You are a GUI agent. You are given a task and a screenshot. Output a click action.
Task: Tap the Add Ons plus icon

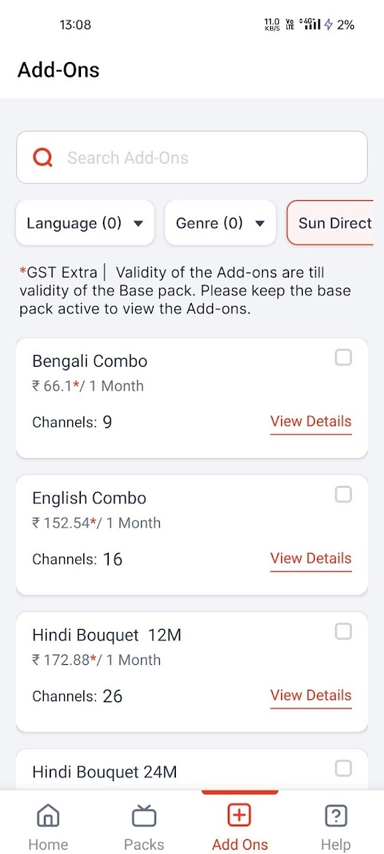[x=240, y=815]
